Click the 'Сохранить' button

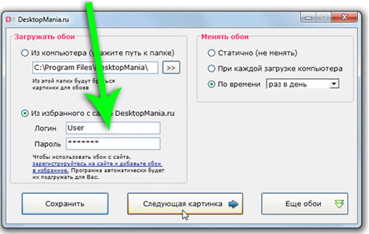pos(65,204)
